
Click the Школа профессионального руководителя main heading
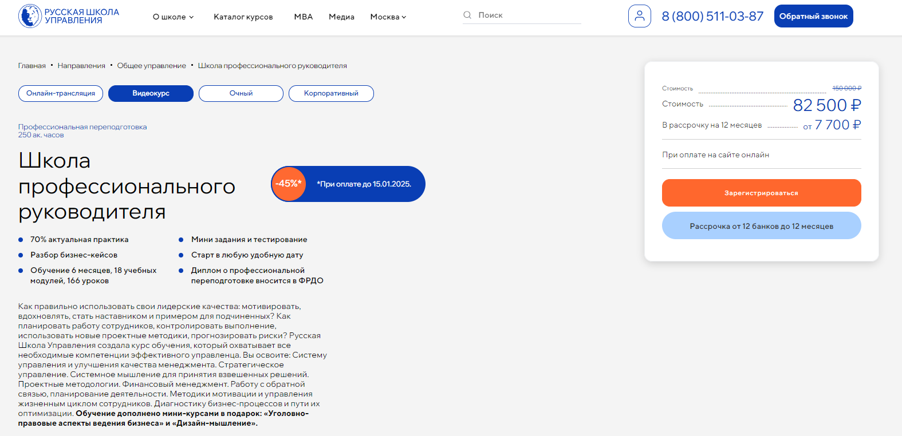pos(127,186)
